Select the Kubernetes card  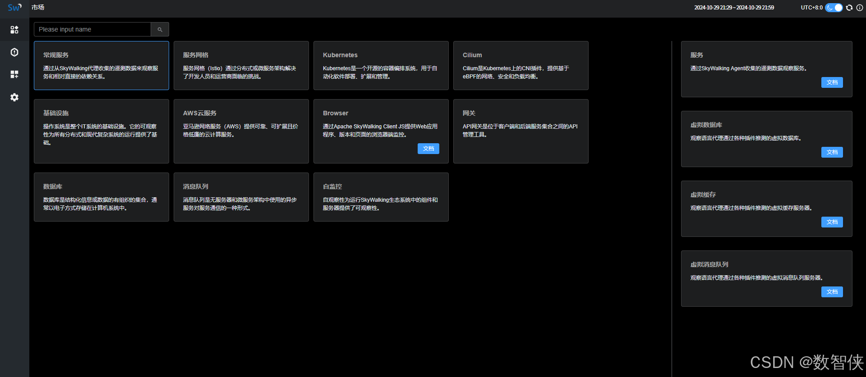(381, 66)
